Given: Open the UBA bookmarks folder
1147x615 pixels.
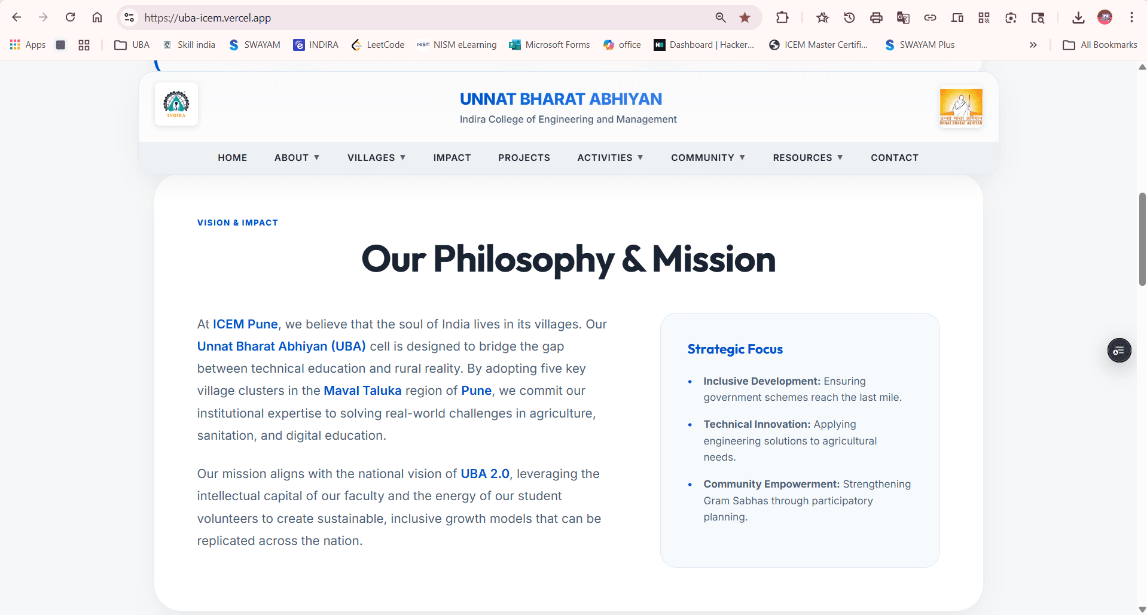Looking at the screenshot, I should pyautogui.click(x=132, y=45).
